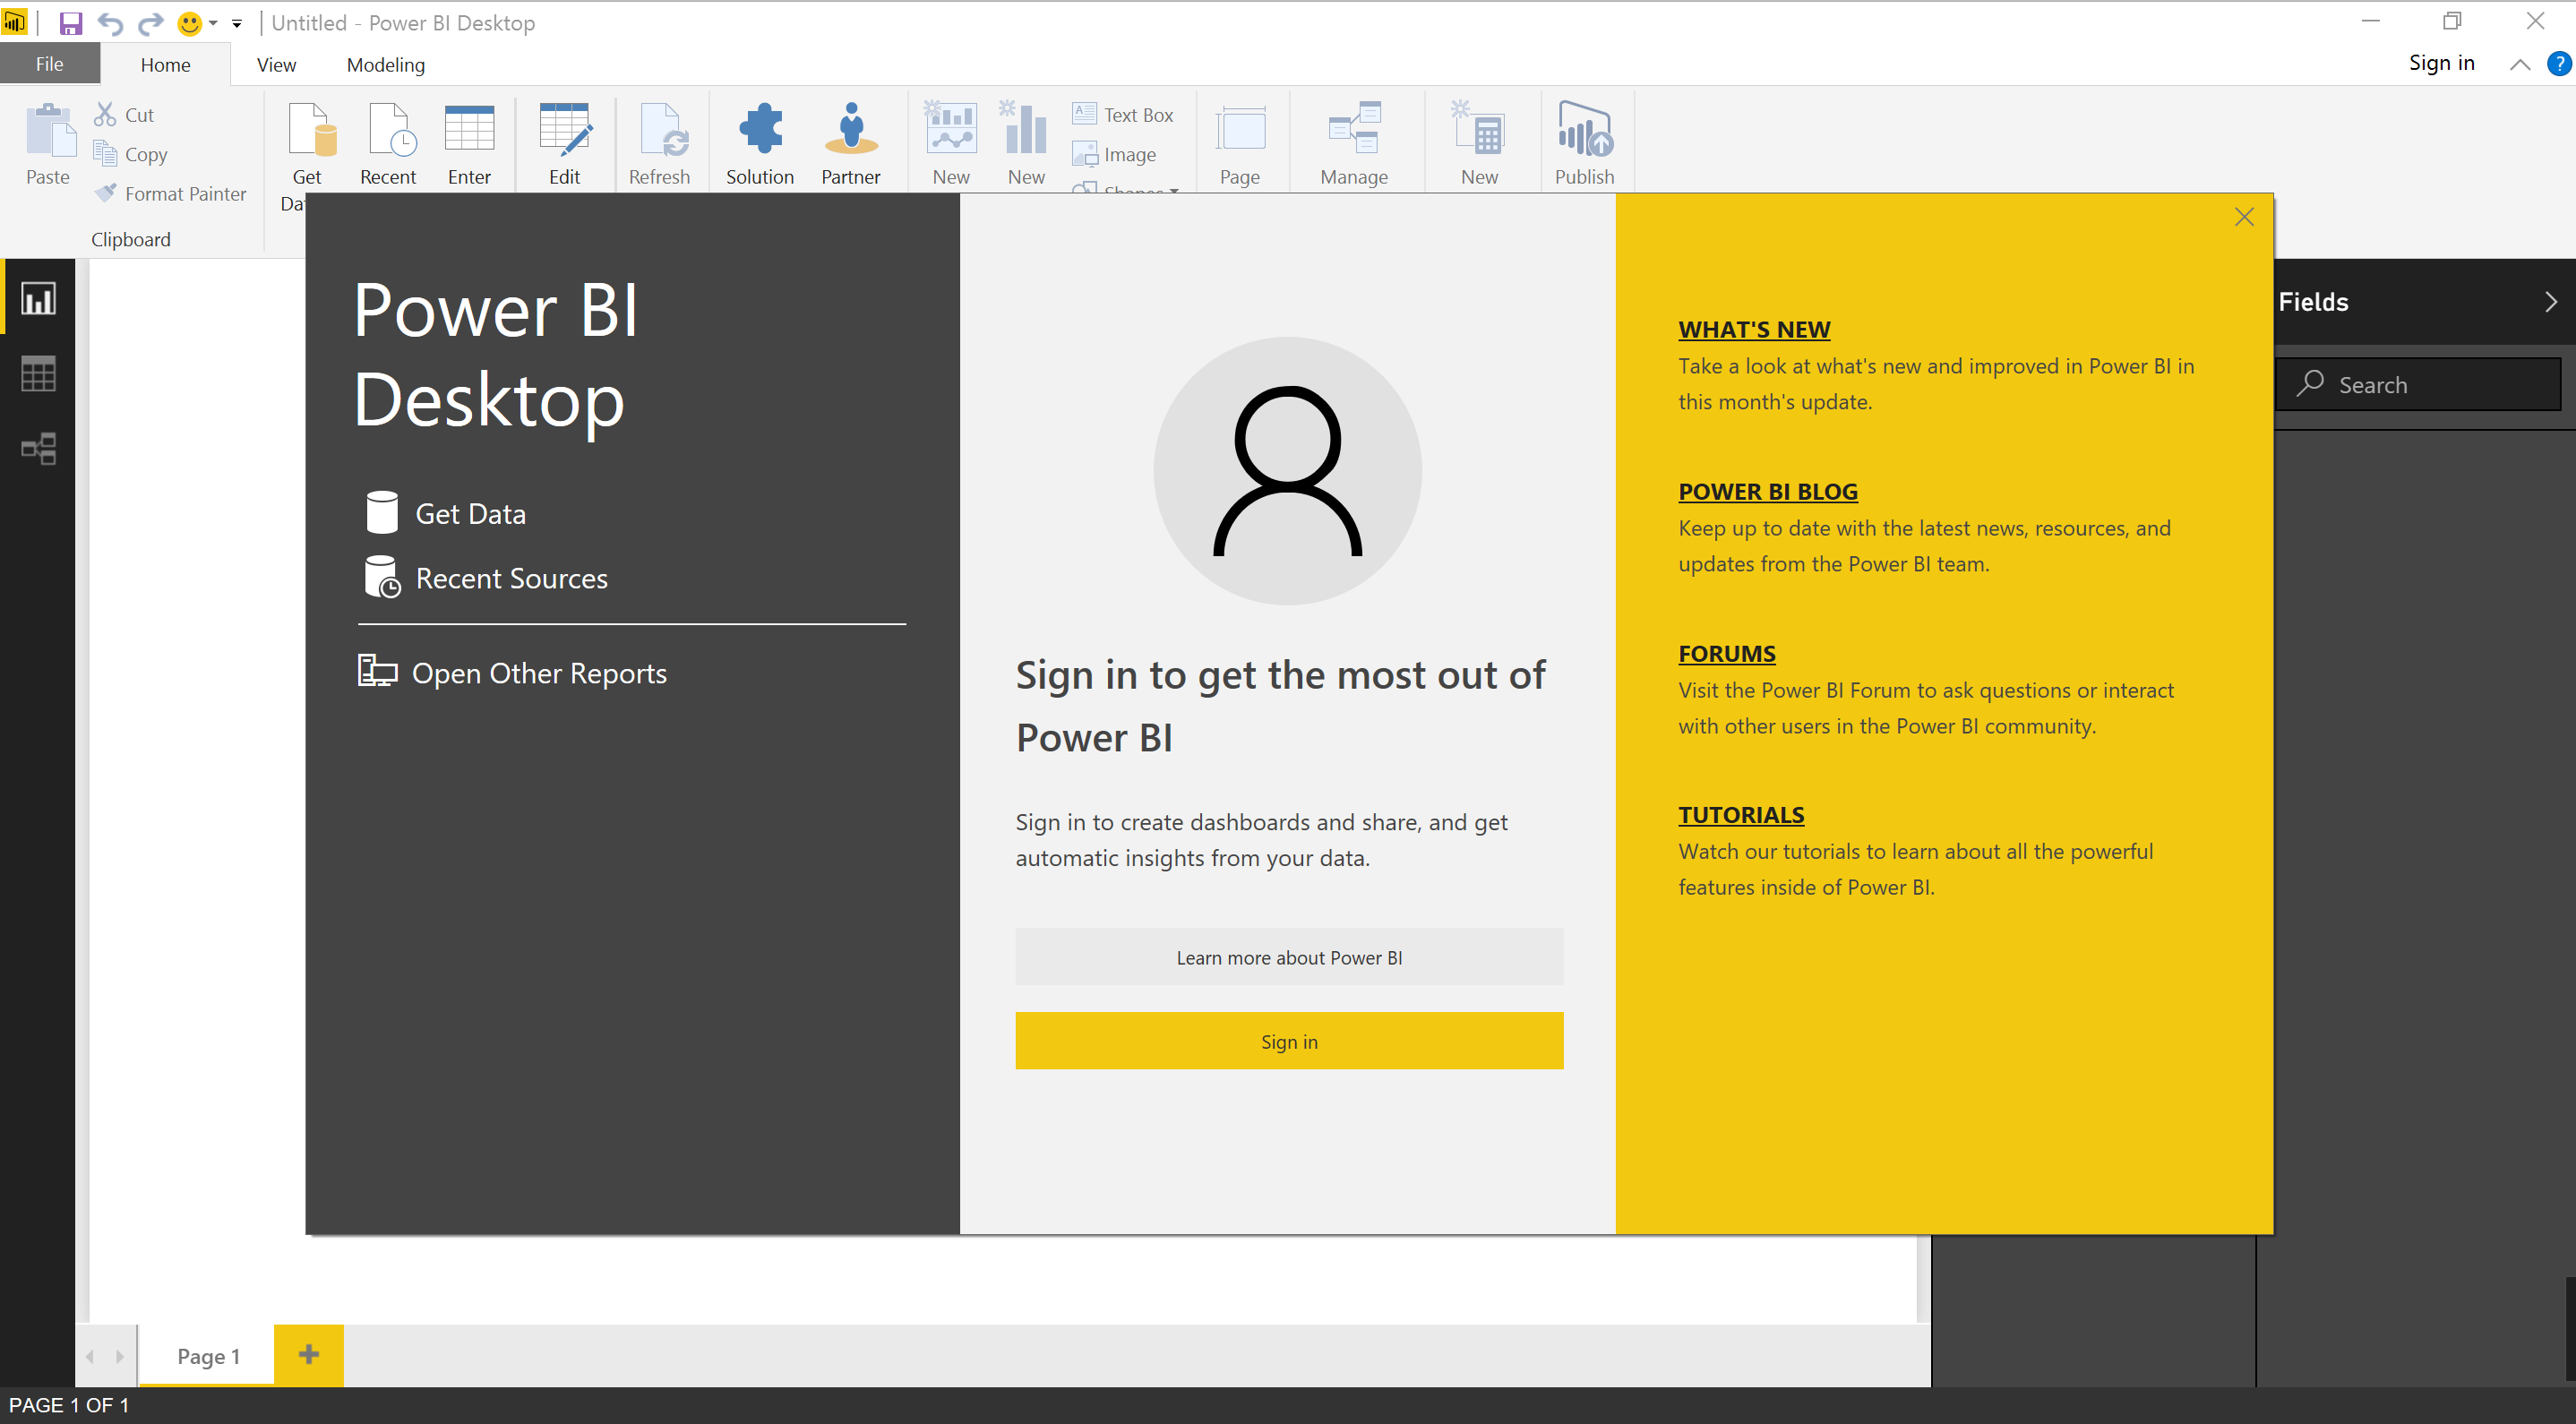
Task: Insert a Text Box from the ribbon
Action: pyautogui.click(x=1123, y=114)
